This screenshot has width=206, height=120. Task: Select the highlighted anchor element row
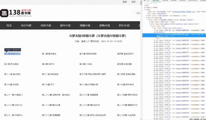[x=174, y=35]
